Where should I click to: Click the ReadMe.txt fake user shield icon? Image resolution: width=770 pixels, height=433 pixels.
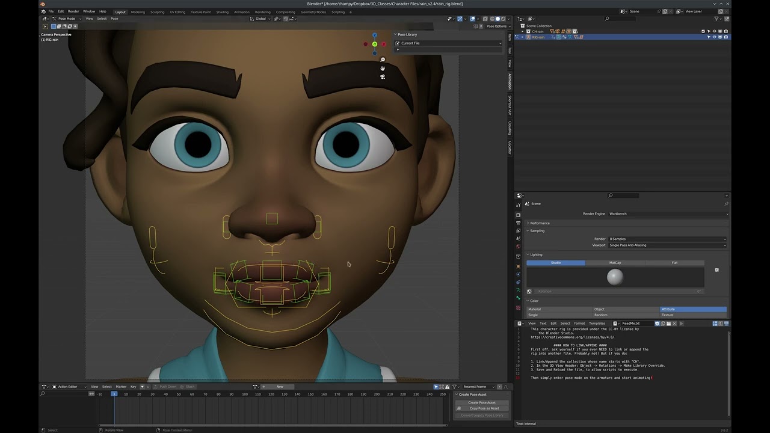click(x=658, y=324)
